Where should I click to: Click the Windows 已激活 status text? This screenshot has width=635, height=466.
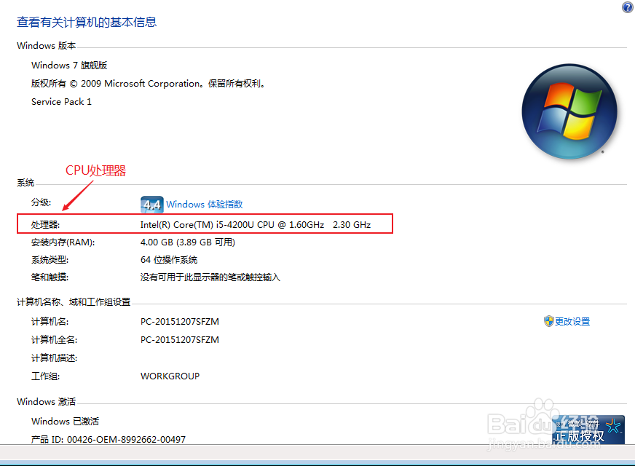tap(65, 421)
